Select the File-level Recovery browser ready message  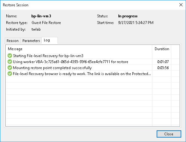pyautogui.click(x=93, y=74)
